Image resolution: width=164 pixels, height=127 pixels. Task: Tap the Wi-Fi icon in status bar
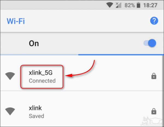(x=110, y=5)
